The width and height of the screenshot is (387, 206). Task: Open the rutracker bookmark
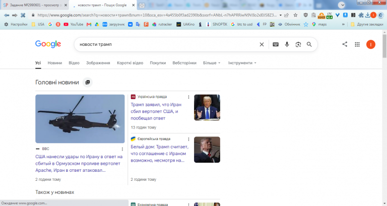pyautogui.click(x=162, y=24)
